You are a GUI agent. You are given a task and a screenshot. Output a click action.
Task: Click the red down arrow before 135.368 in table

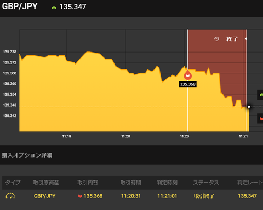80,196
